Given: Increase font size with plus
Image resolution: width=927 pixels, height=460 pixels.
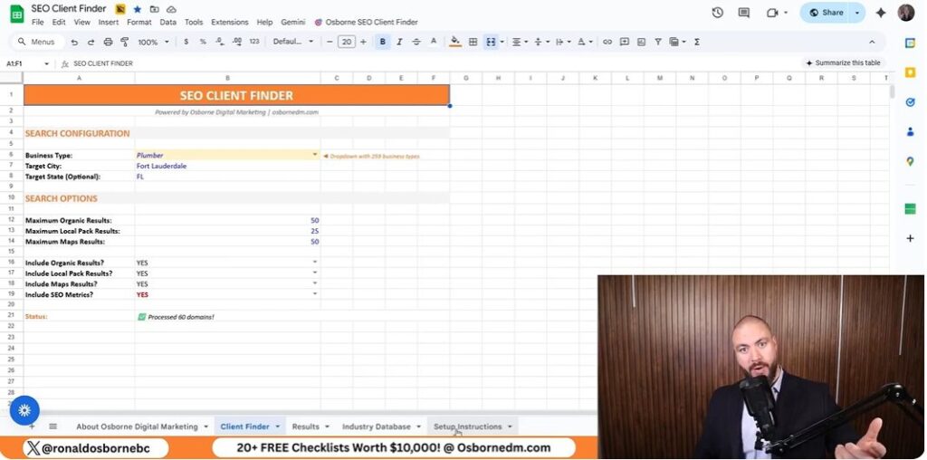Looking at the screenshot, I should tap(363, 42).
